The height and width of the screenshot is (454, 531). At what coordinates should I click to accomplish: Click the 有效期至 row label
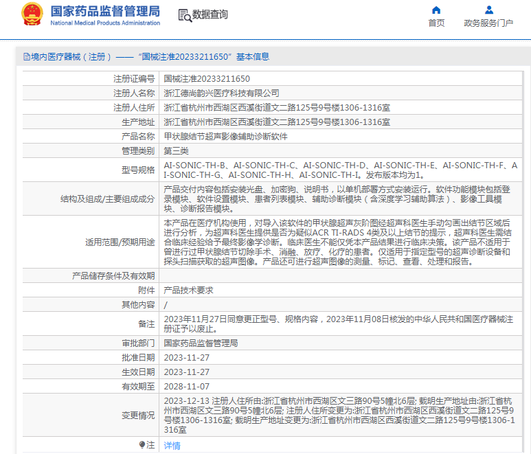click(x=138, y=386)
